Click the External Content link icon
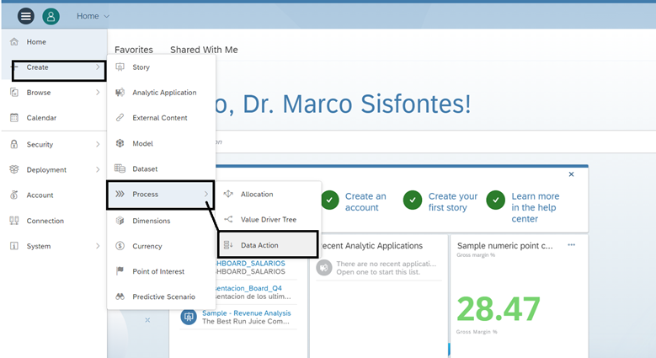This screenshot has height=358, width=656. click(120, 118)
